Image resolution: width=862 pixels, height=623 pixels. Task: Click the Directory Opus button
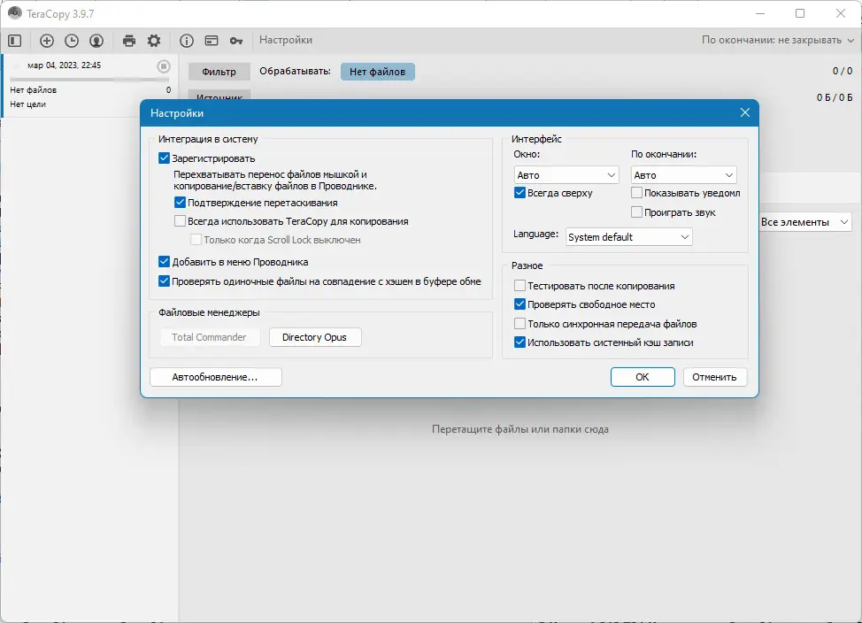click(315, 337)
